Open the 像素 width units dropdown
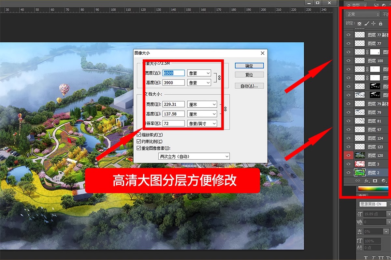This screenshot has width=391, height=260. pyautogui.click(x=199, y=73)
